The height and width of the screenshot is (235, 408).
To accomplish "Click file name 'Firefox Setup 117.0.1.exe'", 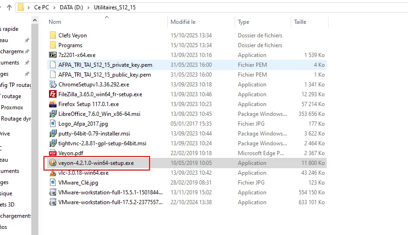I will 88,104.
